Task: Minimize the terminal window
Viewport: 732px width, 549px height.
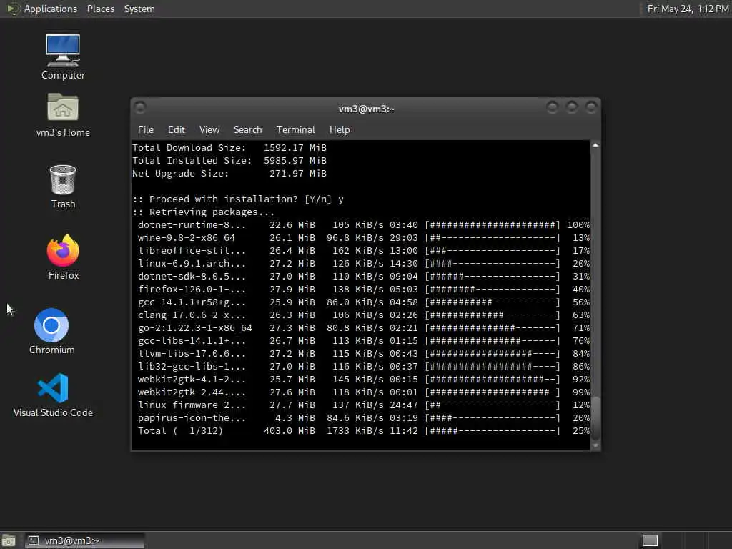Action: coord(553,108)
